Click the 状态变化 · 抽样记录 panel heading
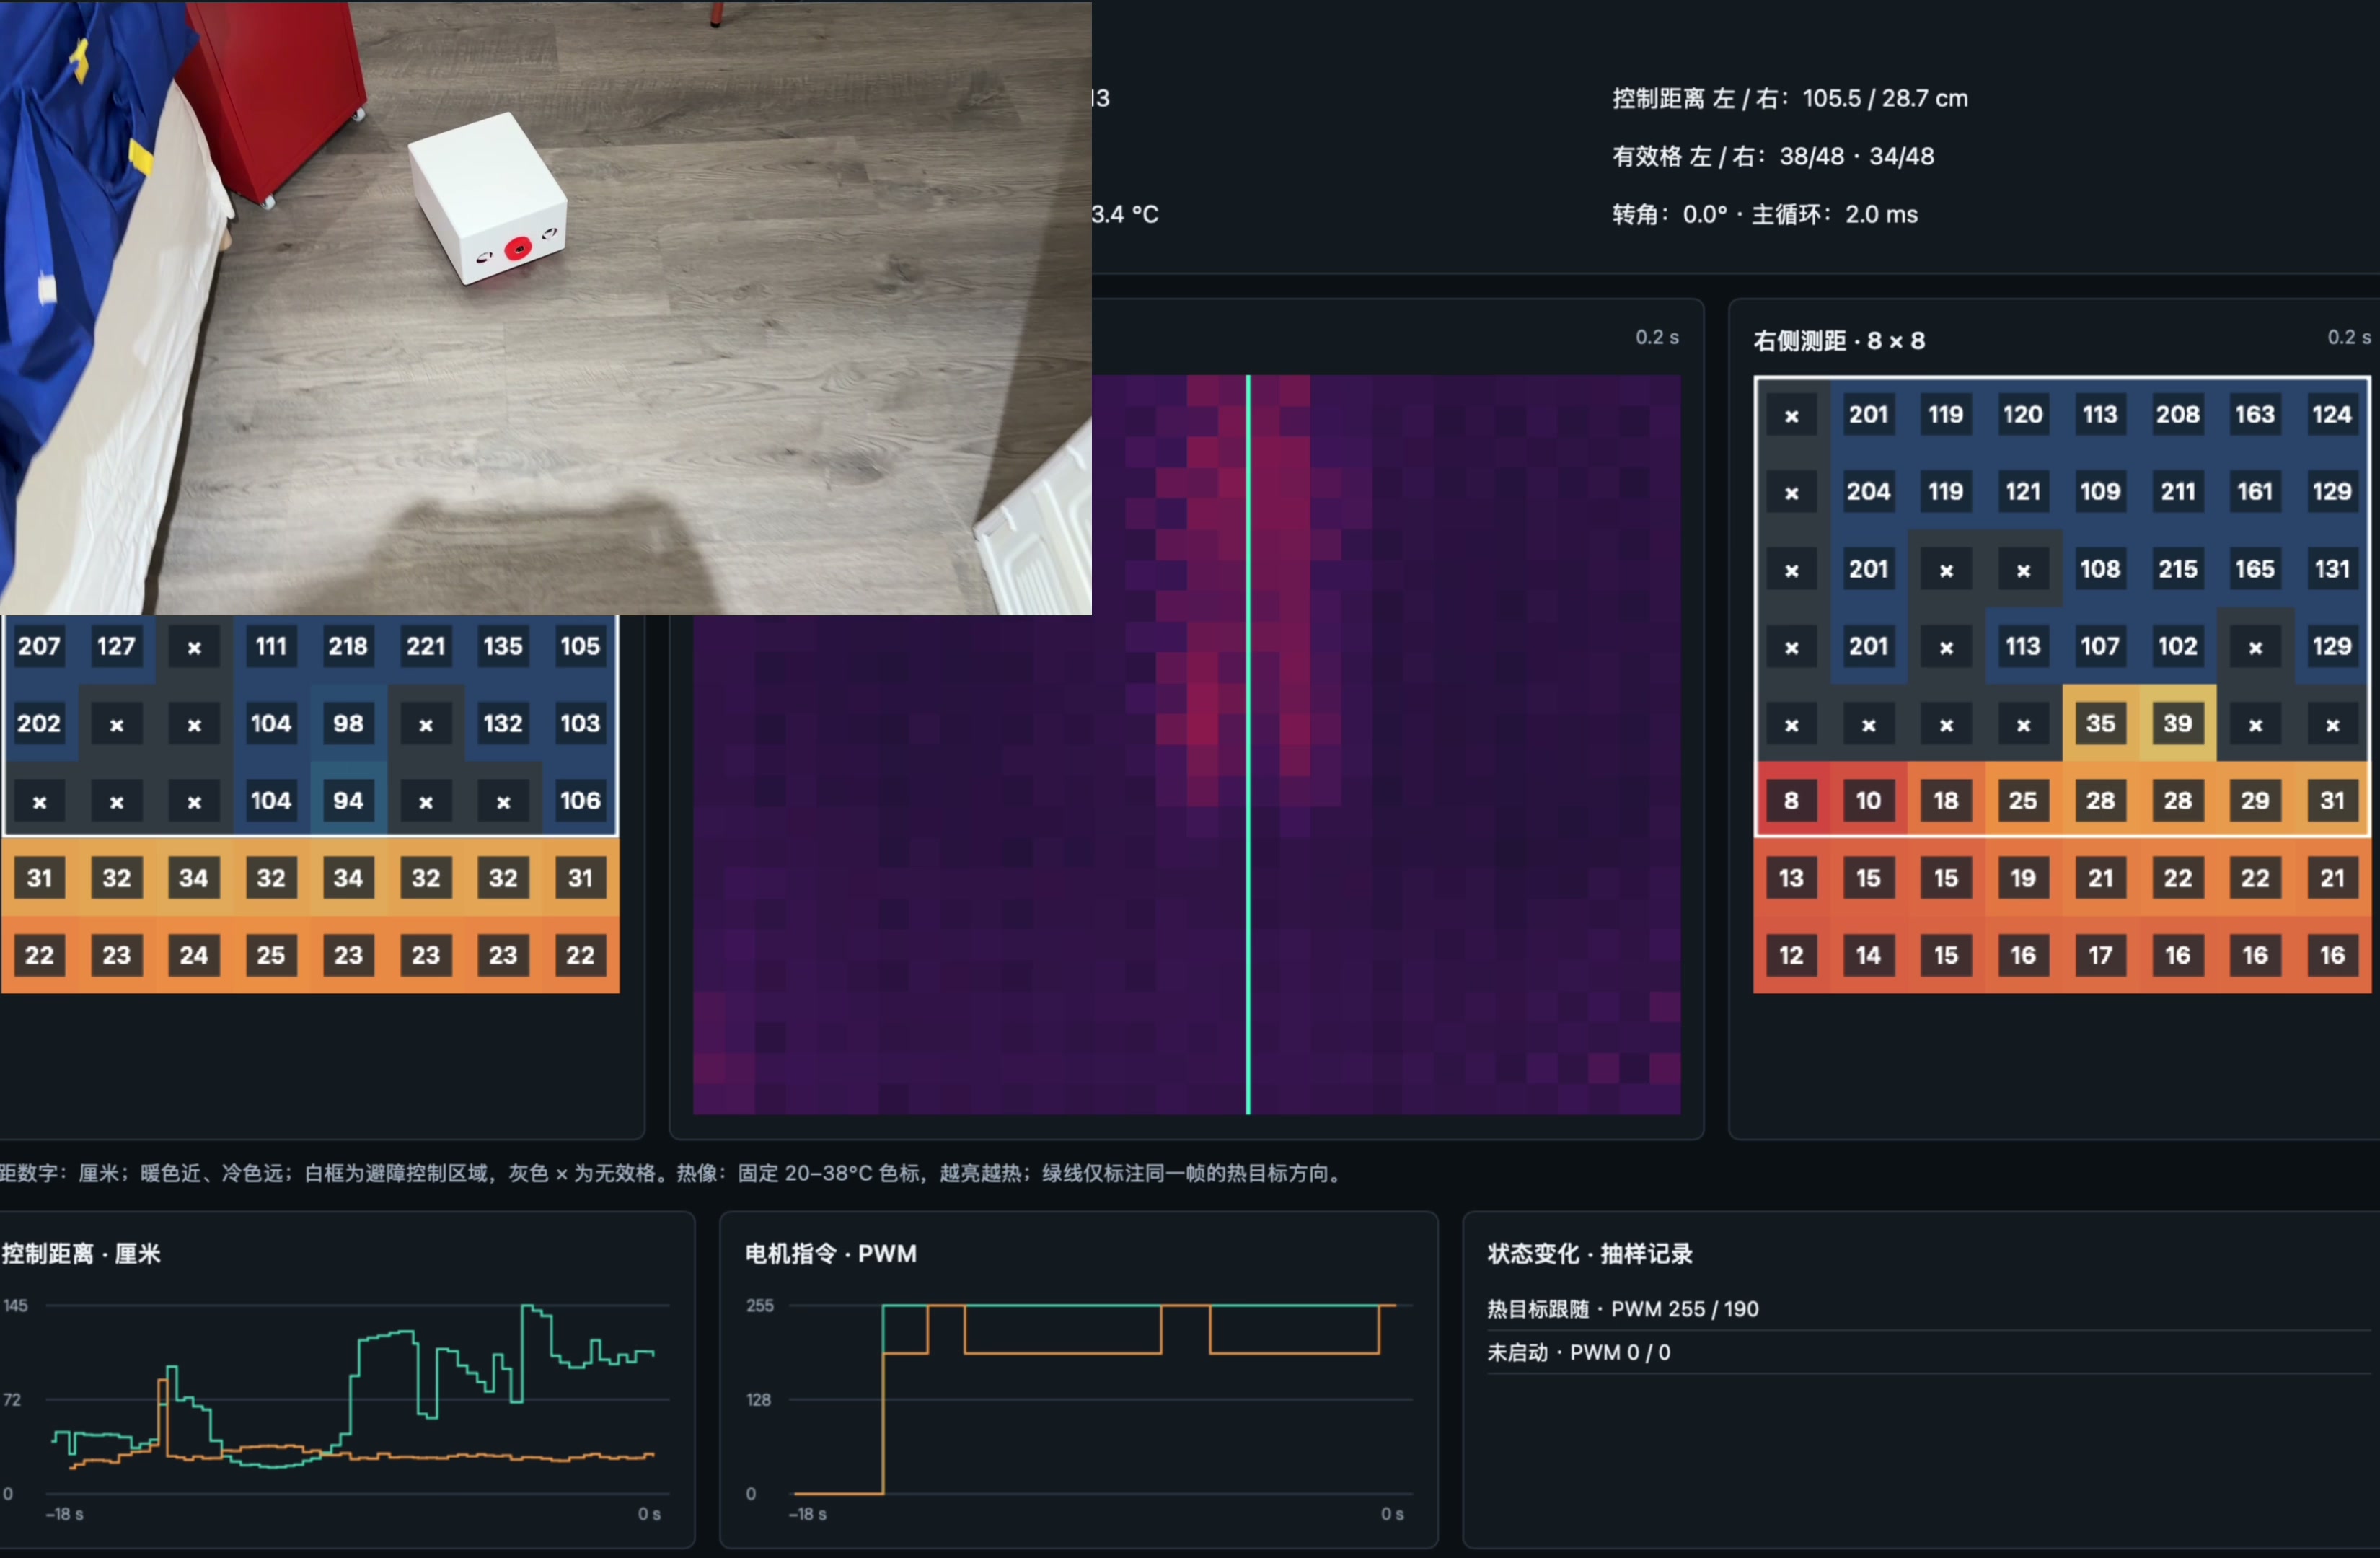The image size is (2380, 1558). click(1589, 1254)
